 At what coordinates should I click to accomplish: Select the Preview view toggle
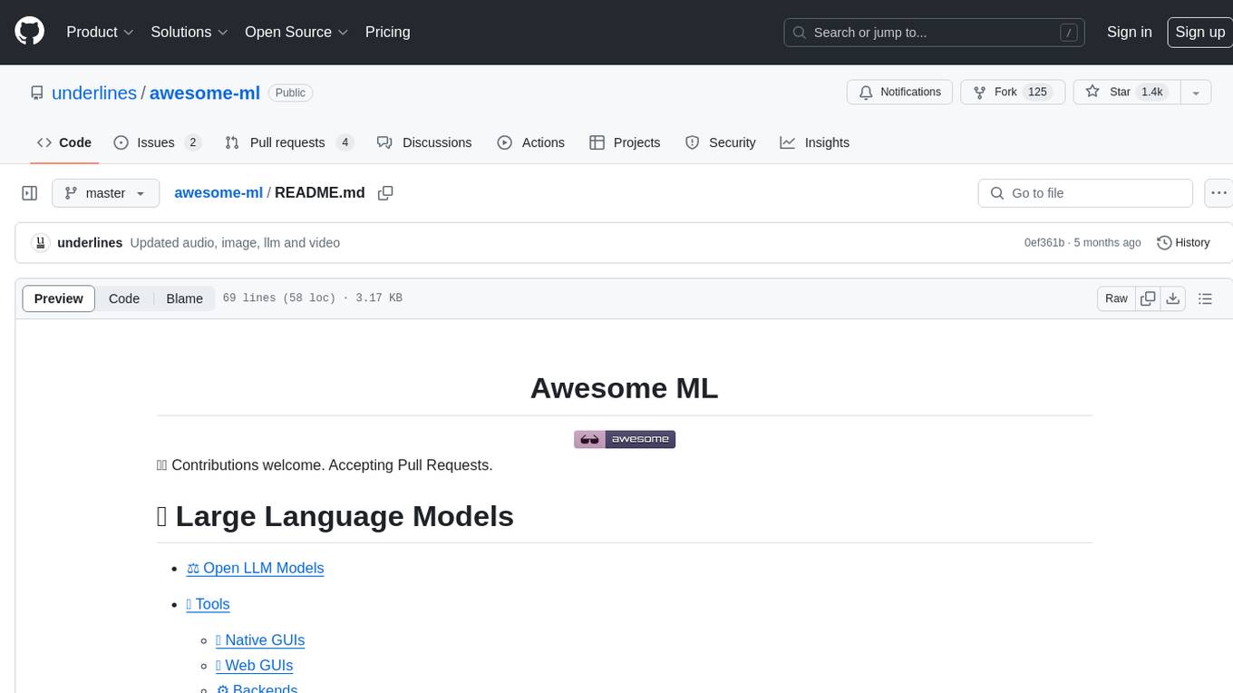coord(59,298)
